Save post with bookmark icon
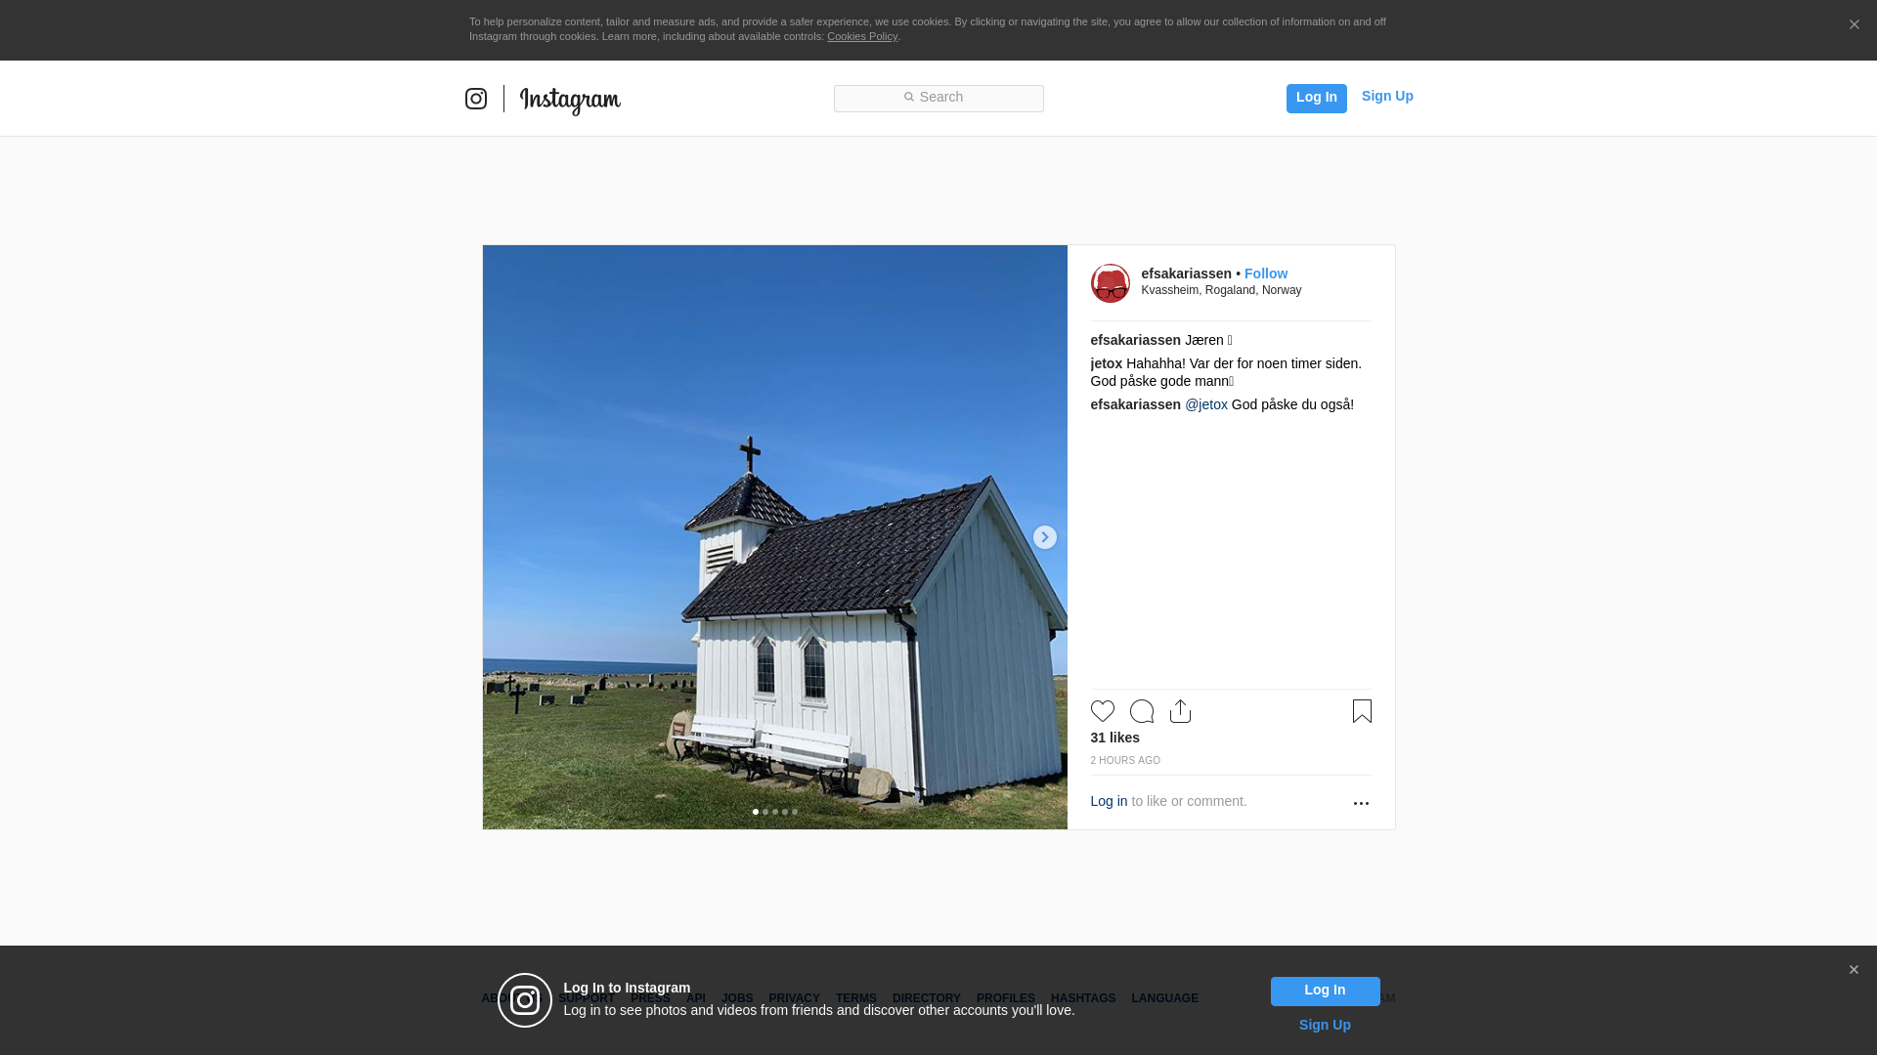 [1362, 711]
